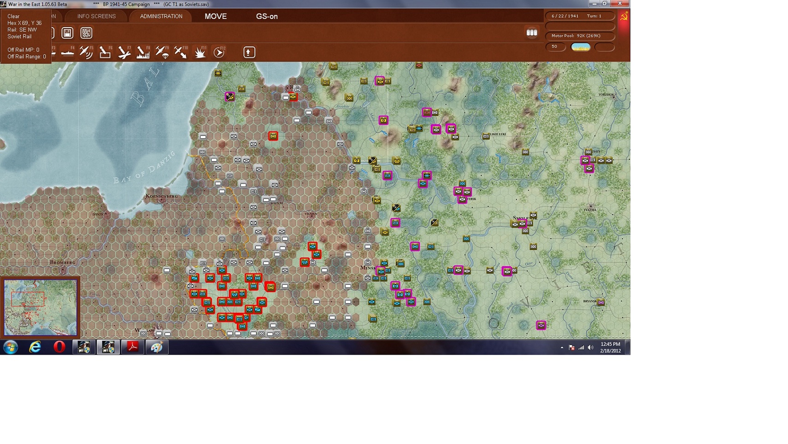Image resolution: width=788 pixels, height=444 pixels.
Task: Open the map/hex grid icon next to the save icon
Action: pos(86,33)
